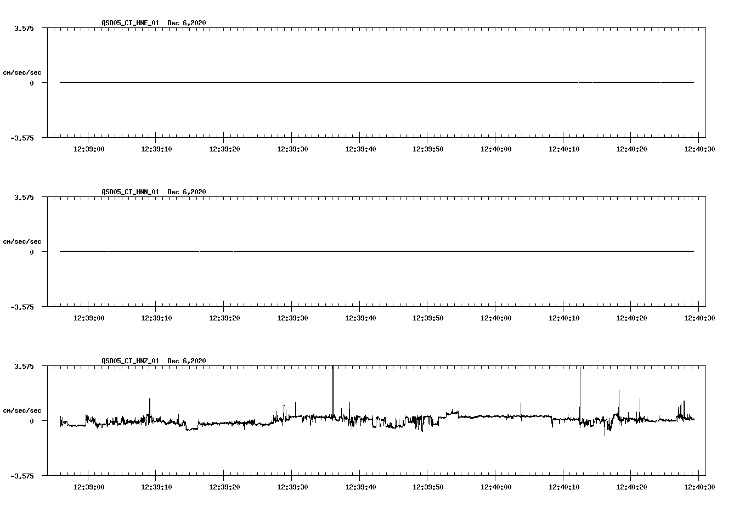745x507 pixels.
Task: Click the 12:39:20 tick mark on middle axis
Action: tap(225, 308)
